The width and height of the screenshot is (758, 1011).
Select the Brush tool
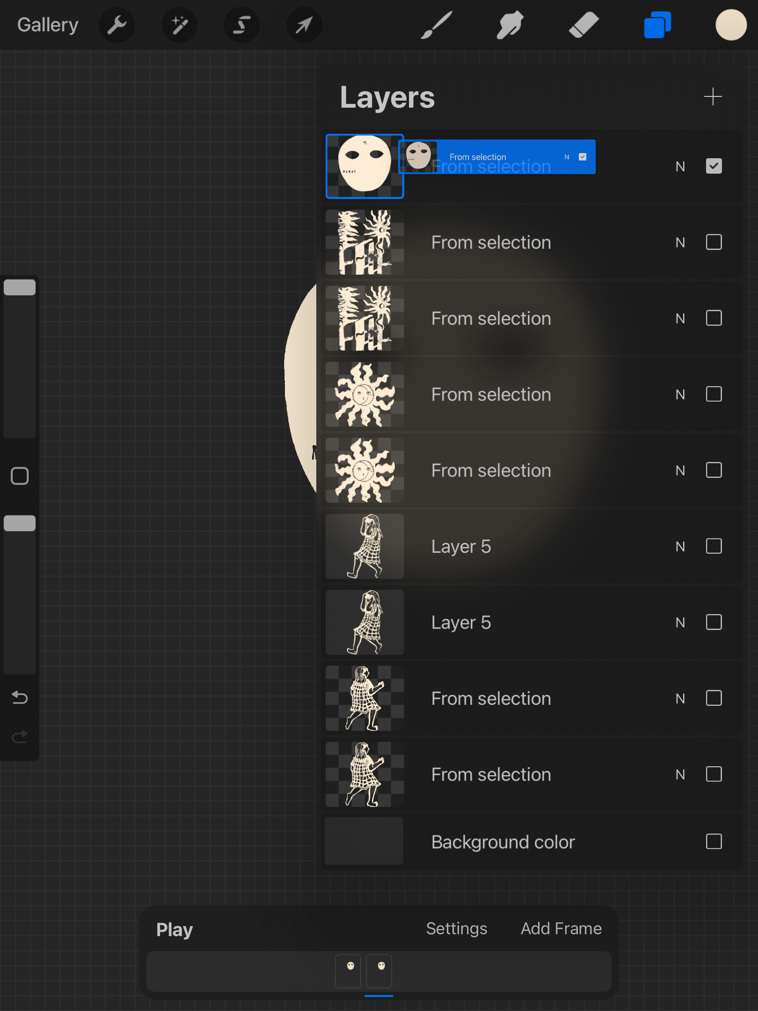(x=436, y=25)
